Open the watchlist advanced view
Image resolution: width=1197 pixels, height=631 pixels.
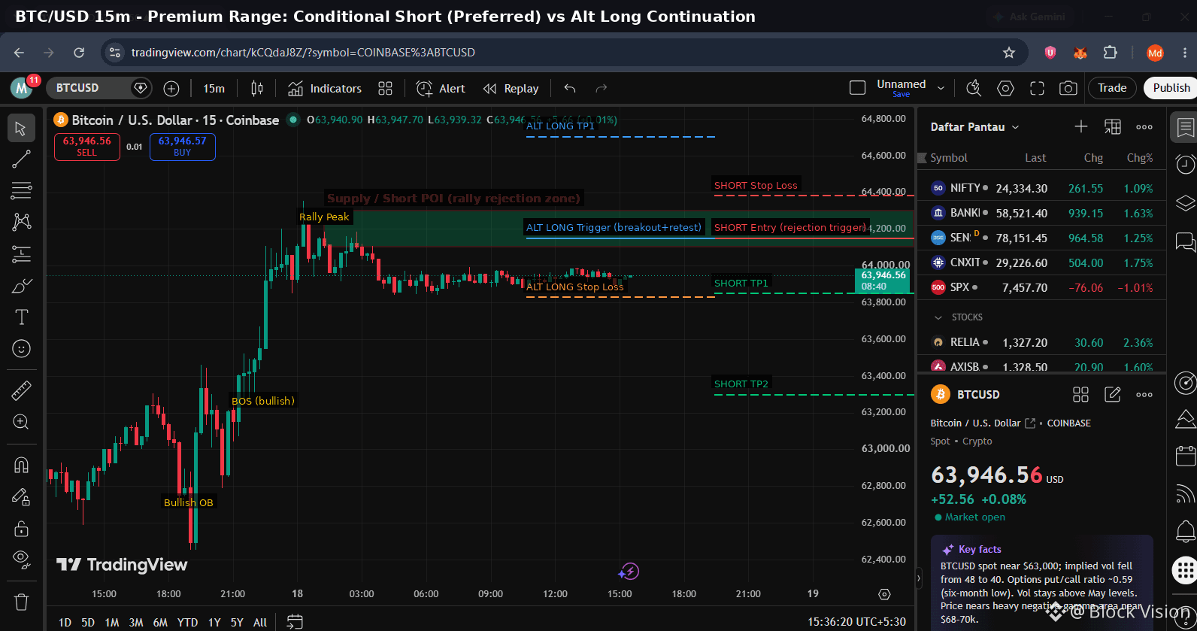[x=1113, y=127]
